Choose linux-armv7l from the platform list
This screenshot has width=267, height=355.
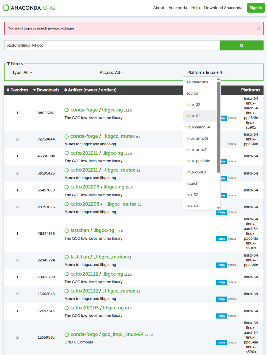tap(200, 150)
